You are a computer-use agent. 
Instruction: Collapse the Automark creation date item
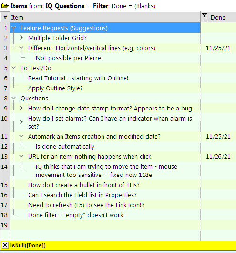[x=21, y=136]
